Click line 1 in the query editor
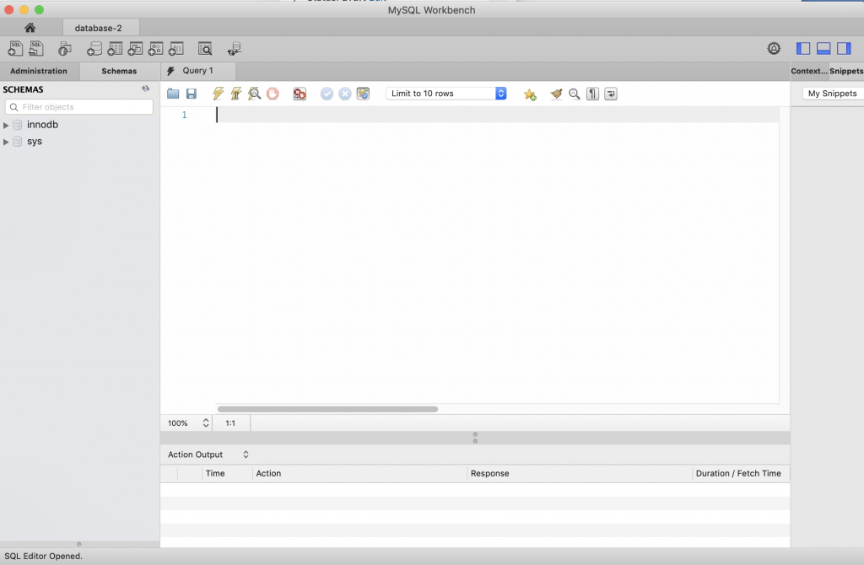This screenshot has height=565, width=864. [x=496, y=115]
